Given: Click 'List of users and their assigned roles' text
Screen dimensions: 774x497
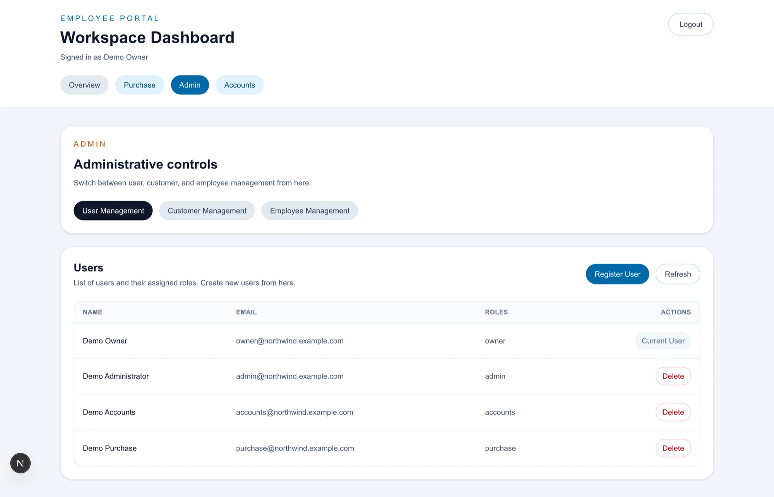Looking at the screenshot, I should (x=185, y=283).
